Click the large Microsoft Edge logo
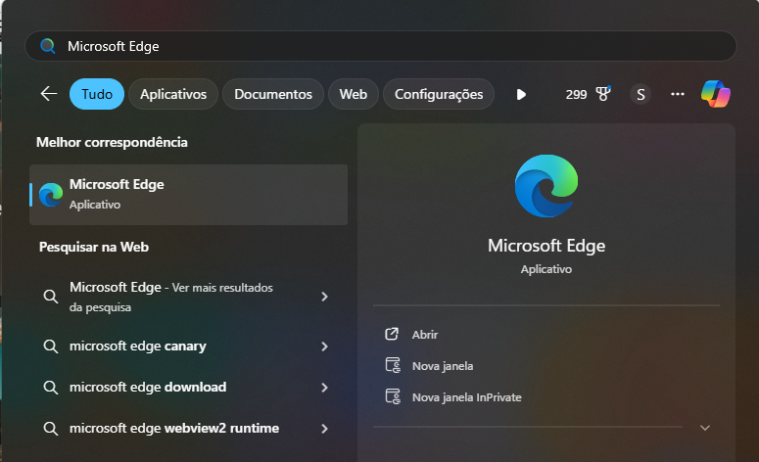 coord(546,186)
